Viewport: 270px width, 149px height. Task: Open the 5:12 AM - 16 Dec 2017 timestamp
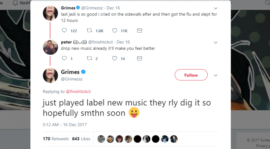coord(65,125)
